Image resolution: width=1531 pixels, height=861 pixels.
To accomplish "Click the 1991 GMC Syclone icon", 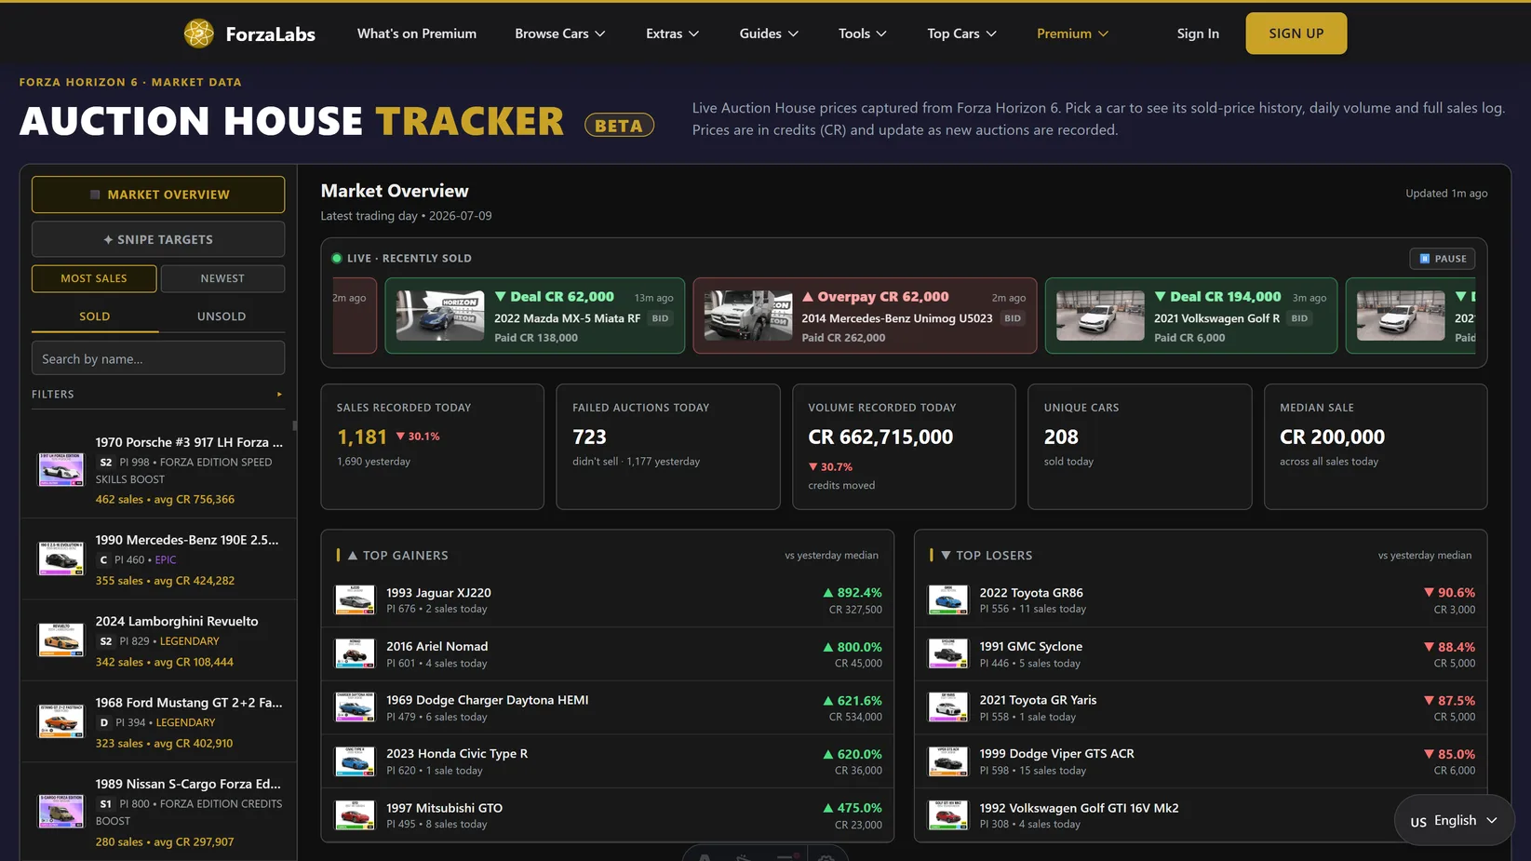I will (947, 653).
